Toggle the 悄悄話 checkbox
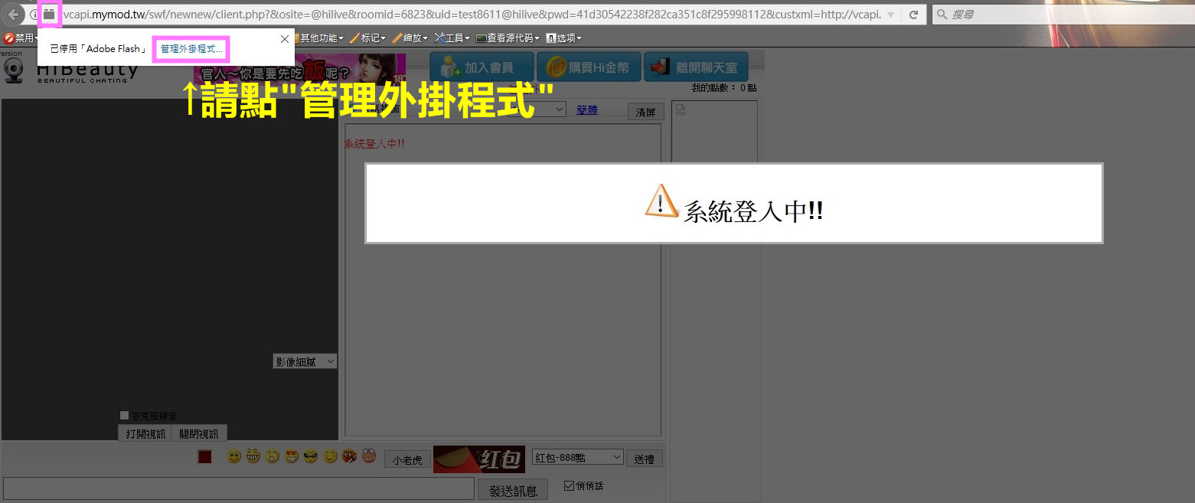 pyautogui.click(x=569, y=485)
